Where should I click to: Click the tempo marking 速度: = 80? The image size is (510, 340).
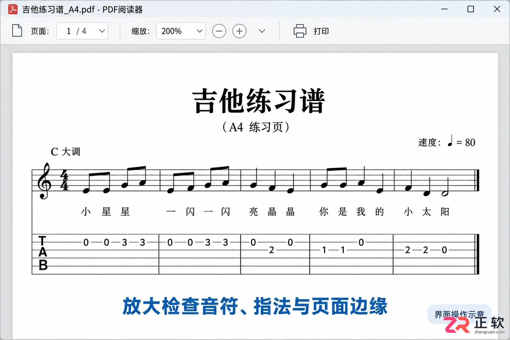[x=447, y=142]
